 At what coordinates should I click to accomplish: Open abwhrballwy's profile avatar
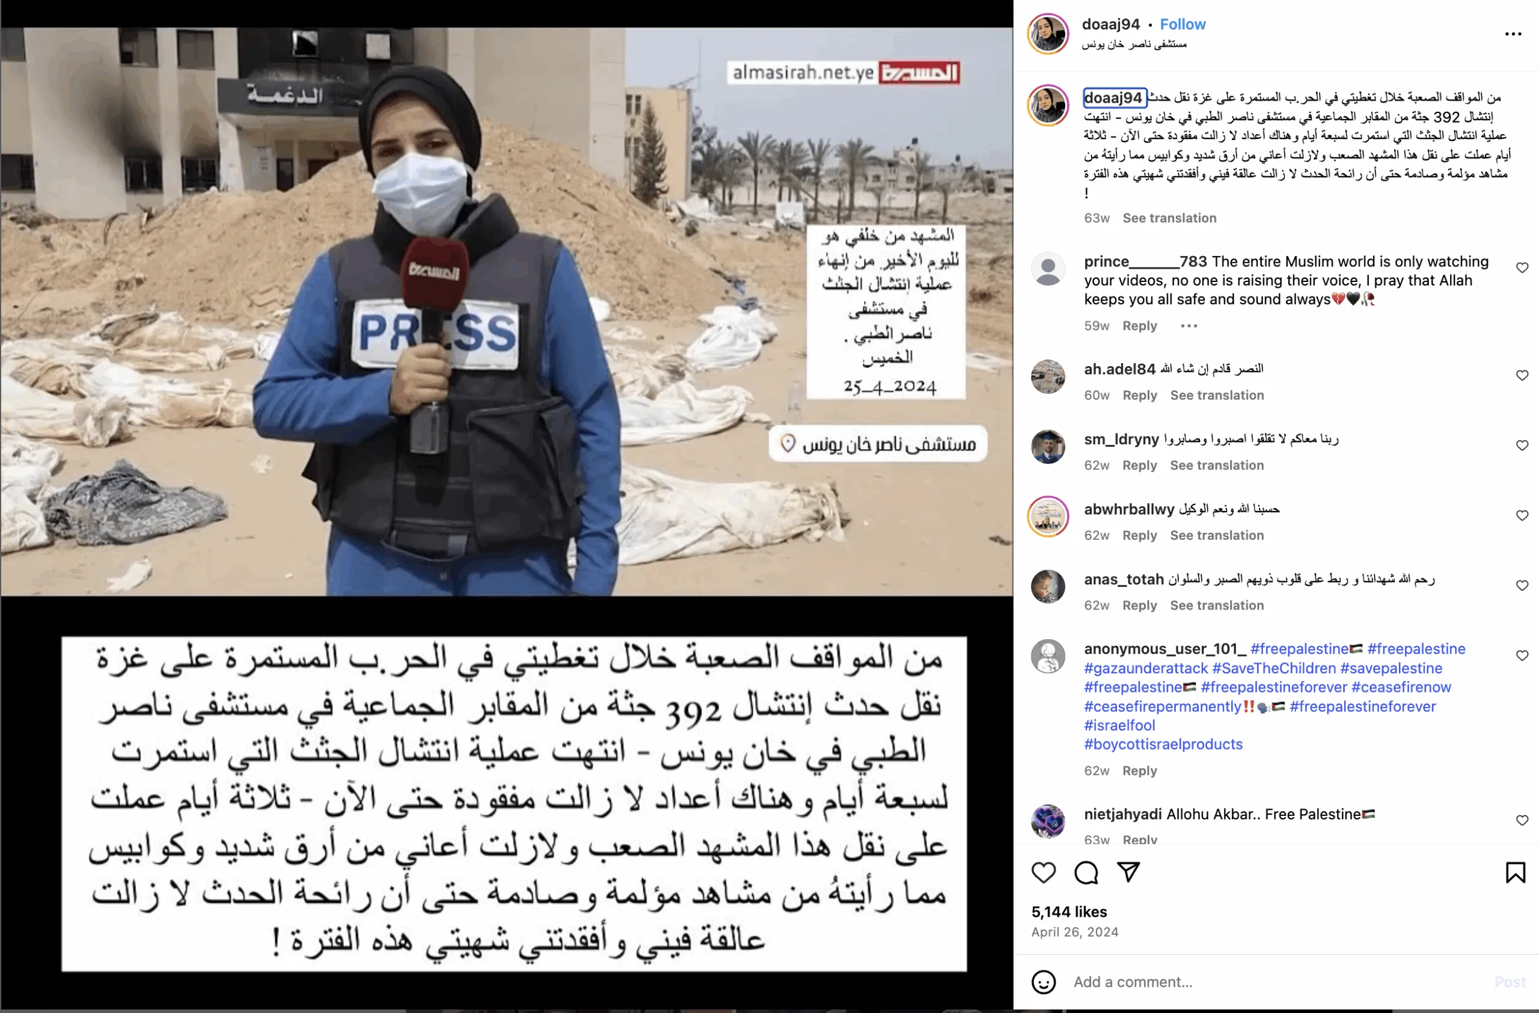click(1048, 516)
